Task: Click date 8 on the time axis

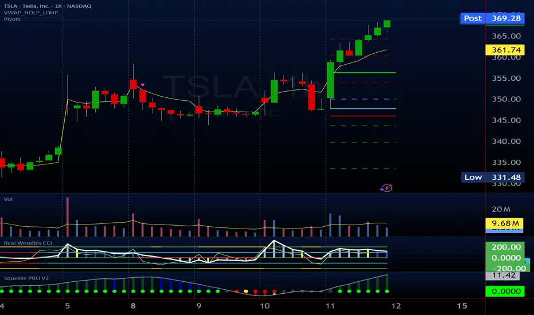Action: (x=133, y=306)
